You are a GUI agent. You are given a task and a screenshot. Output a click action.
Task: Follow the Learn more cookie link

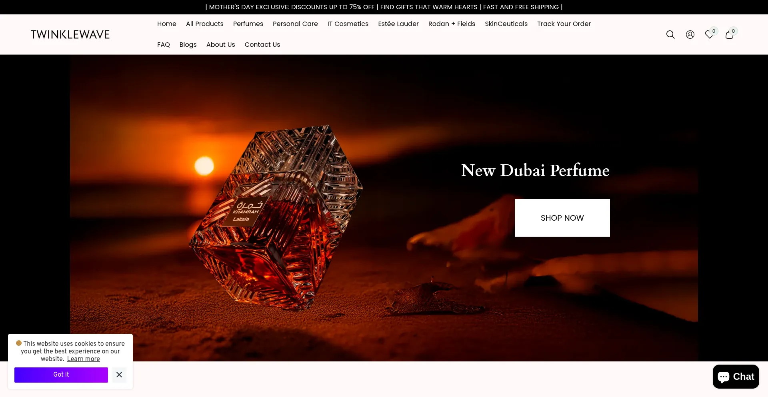point(83,359)
